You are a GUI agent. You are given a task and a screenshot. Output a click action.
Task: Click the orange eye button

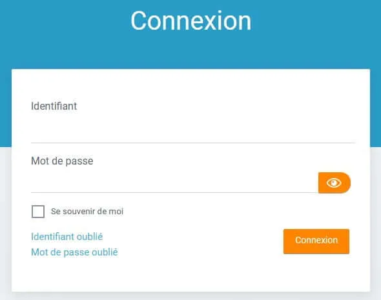coord(335,183)
